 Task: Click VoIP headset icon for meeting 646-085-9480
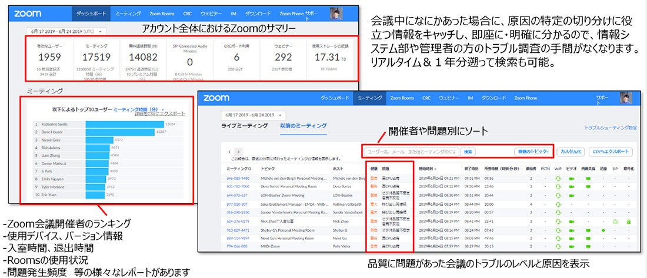[x=558, y=179]
